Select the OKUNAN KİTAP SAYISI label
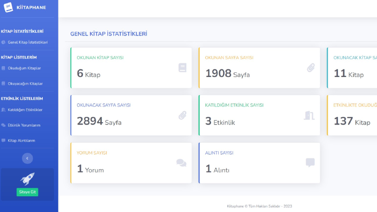 [100, 58]
